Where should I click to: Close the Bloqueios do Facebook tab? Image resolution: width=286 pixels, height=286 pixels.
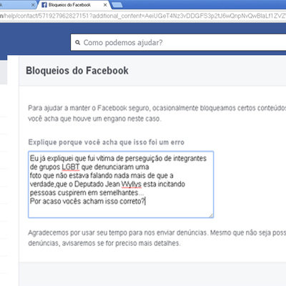(x=105, y=5)
